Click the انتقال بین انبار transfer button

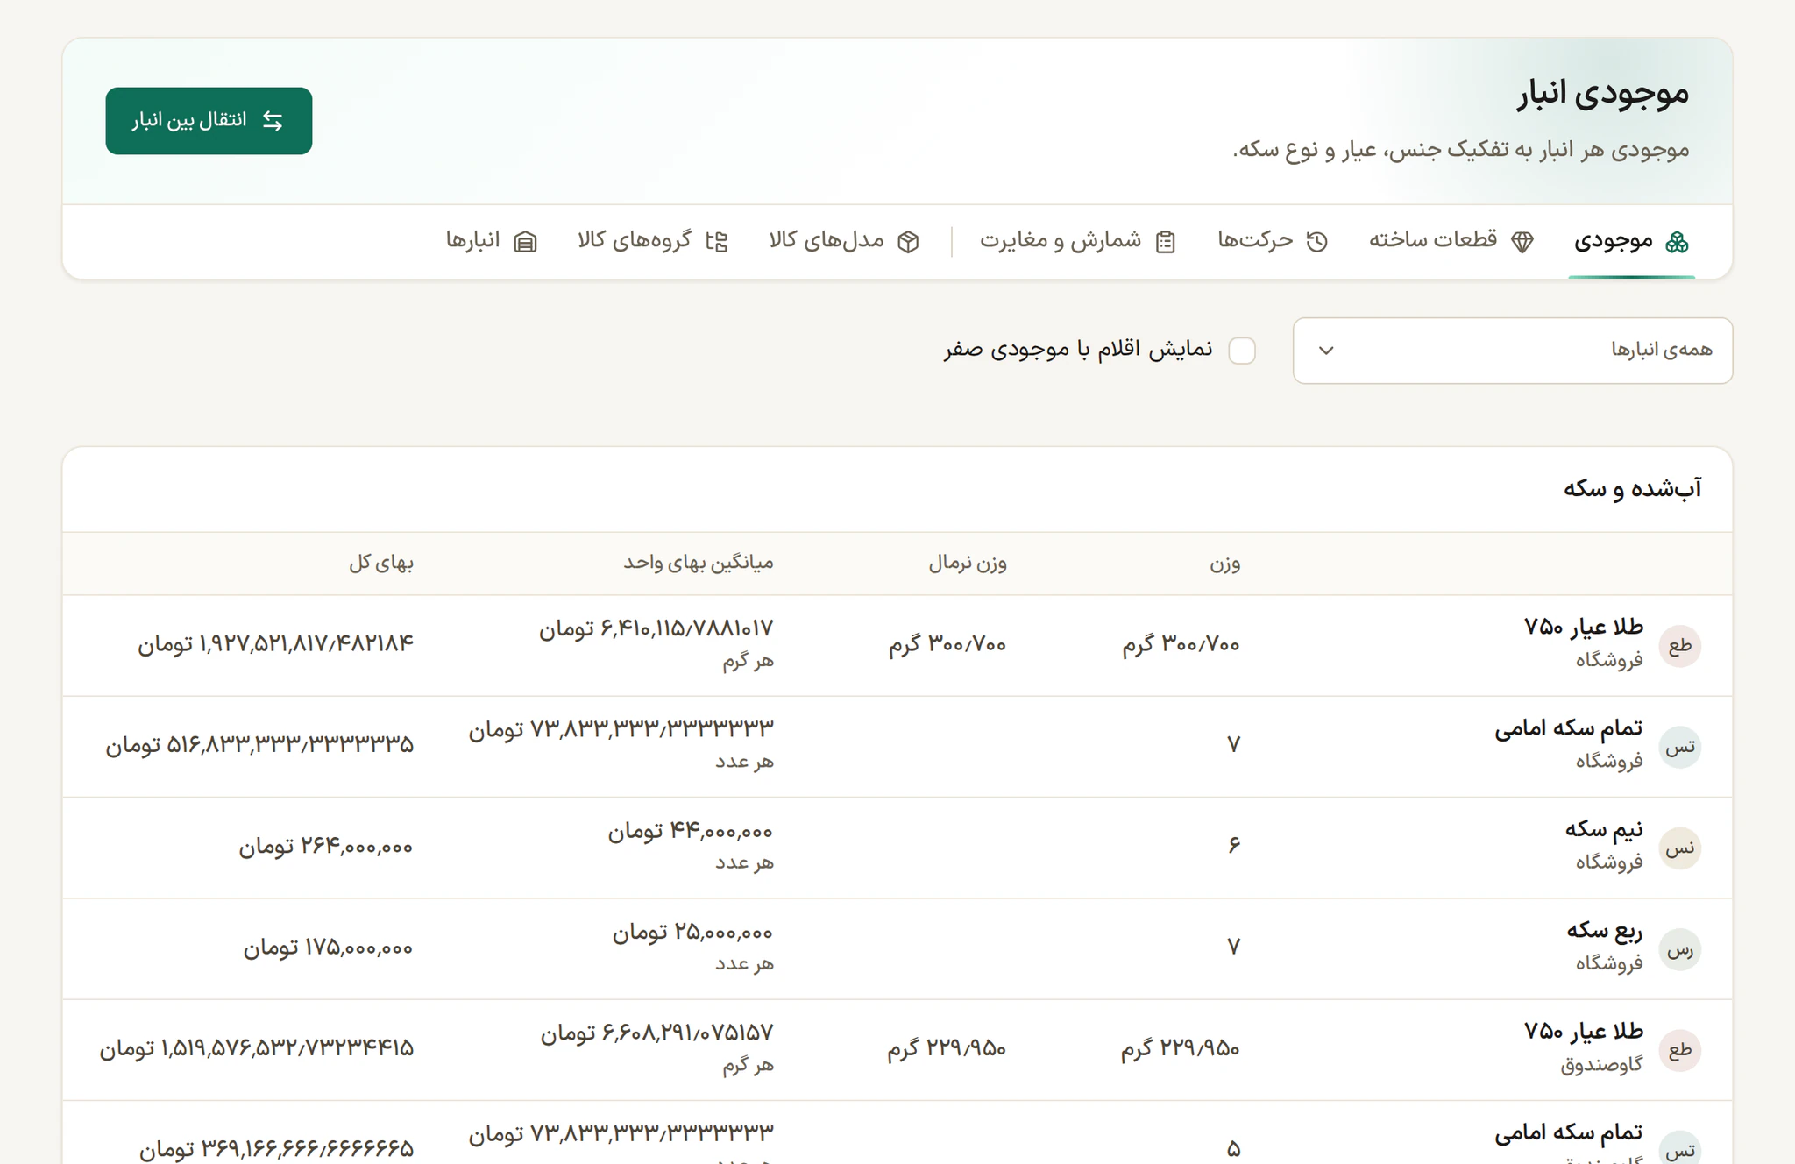pos(209,121)
